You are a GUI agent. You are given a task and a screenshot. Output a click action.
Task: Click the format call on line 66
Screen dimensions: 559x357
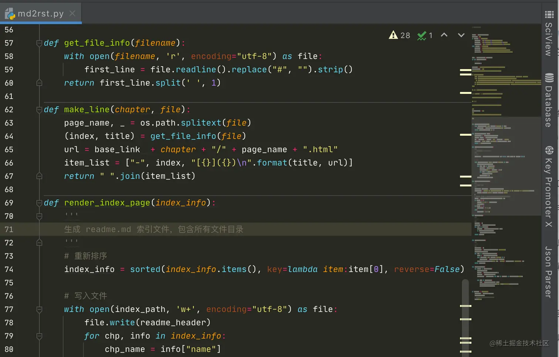(x=272, y=163)
